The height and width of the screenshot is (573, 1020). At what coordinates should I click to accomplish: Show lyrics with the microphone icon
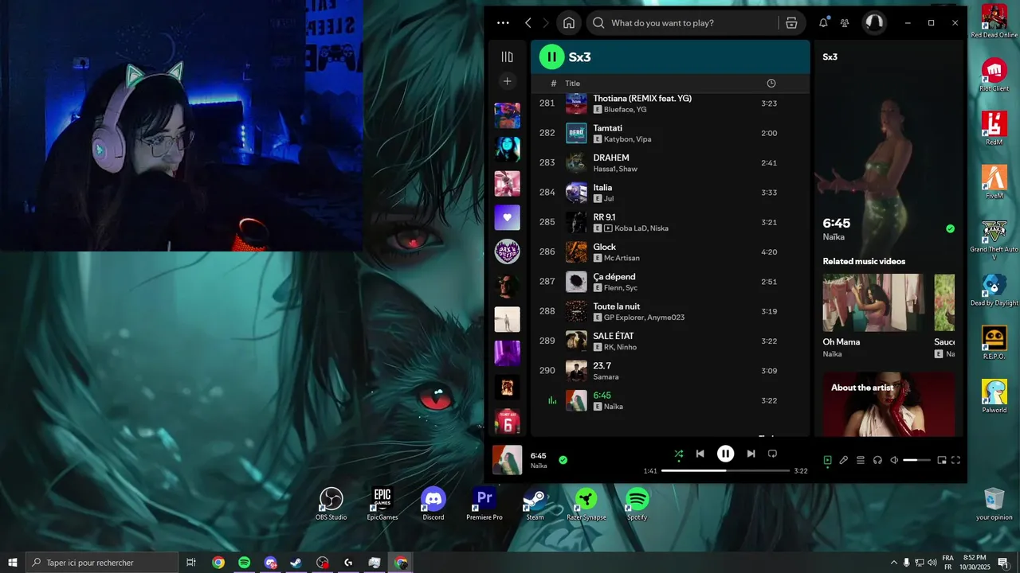click(844, 460)
